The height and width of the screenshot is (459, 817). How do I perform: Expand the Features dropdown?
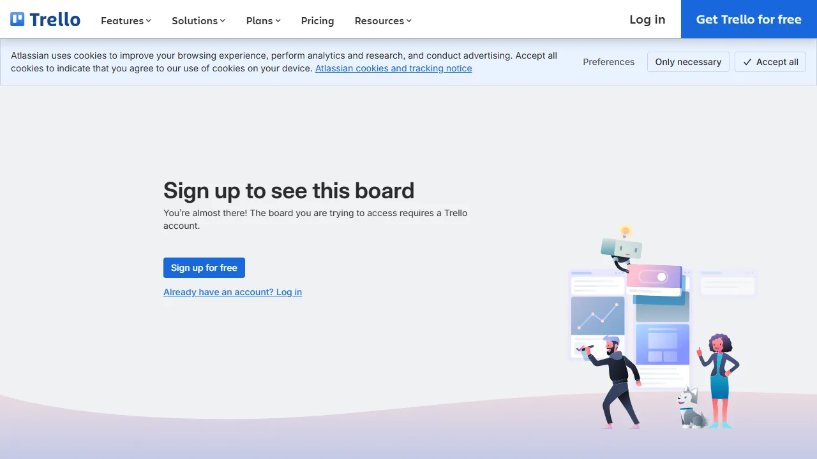click(x=123, y=20)
